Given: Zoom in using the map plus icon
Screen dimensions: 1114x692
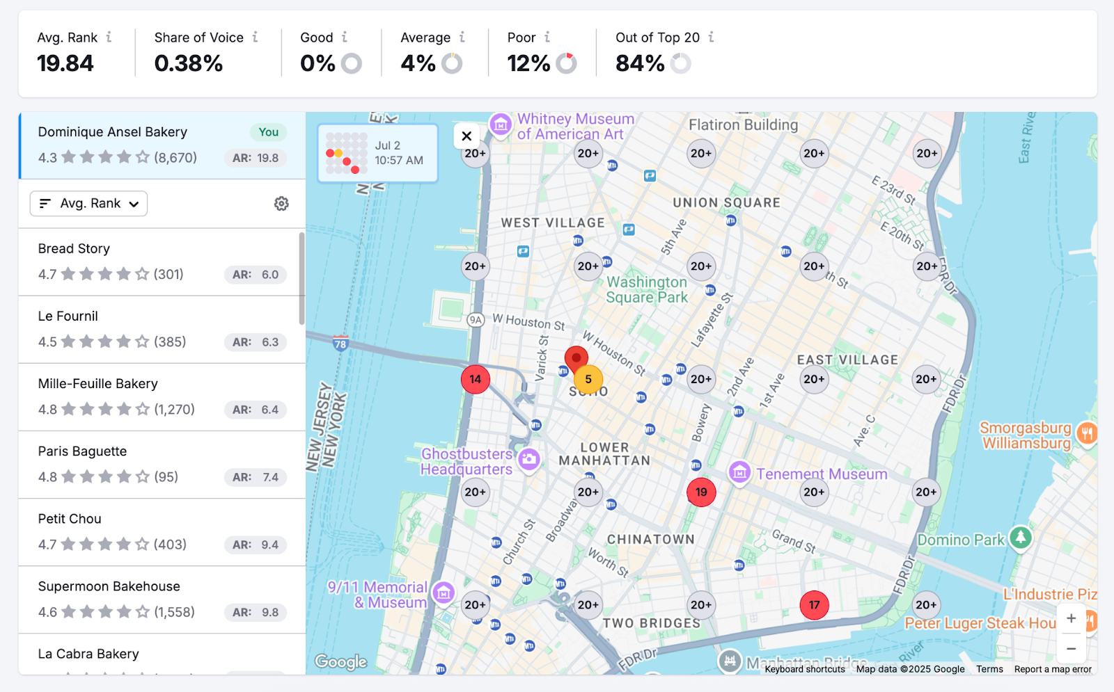Looking at the screenshot, I should (x=1071, y=618).
